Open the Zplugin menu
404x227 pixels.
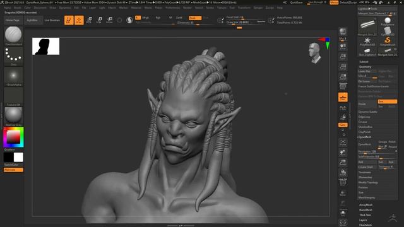[x=258, y=8]
